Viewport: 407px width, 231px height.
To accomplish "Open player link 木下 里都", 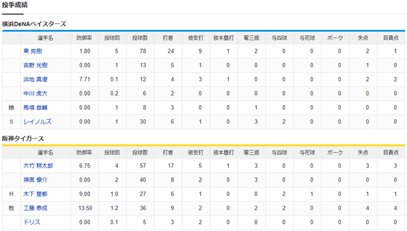I will pos(36,194).
